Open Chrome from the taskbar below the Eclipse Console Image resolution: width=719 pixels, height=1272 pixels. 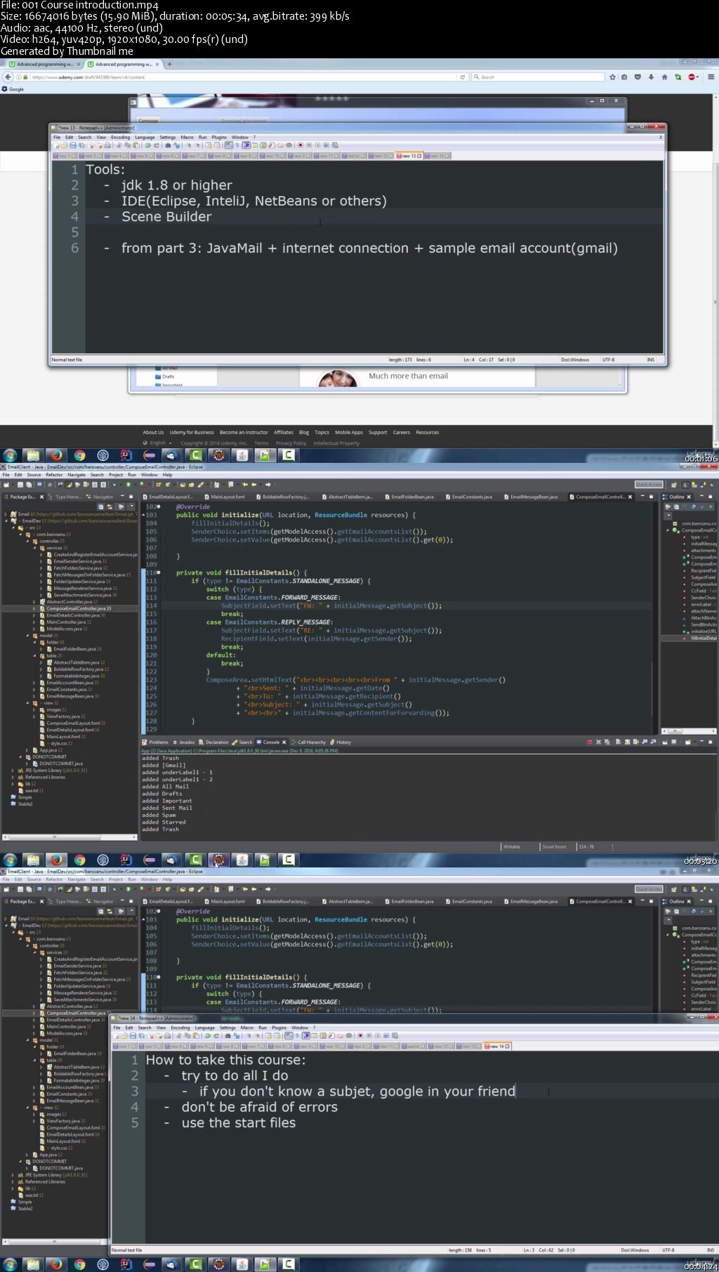tap(79, 860)
